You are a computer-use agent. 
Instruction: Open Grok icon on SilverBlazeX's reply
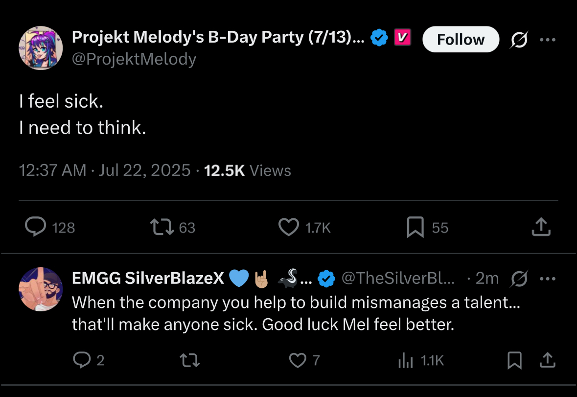click(519, 279)
